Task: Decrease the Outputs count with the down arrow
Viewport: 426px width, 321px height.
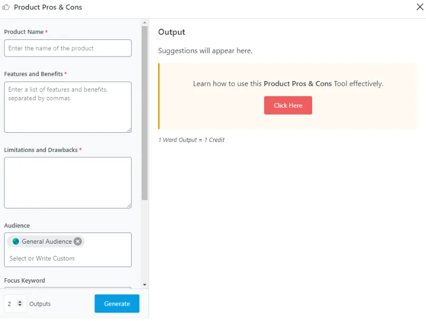Action: 20,306
